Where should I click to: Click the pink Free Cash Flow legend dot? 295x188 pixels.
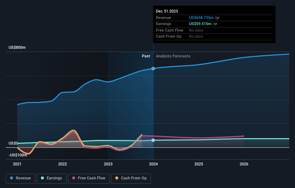tap(74, 178)
